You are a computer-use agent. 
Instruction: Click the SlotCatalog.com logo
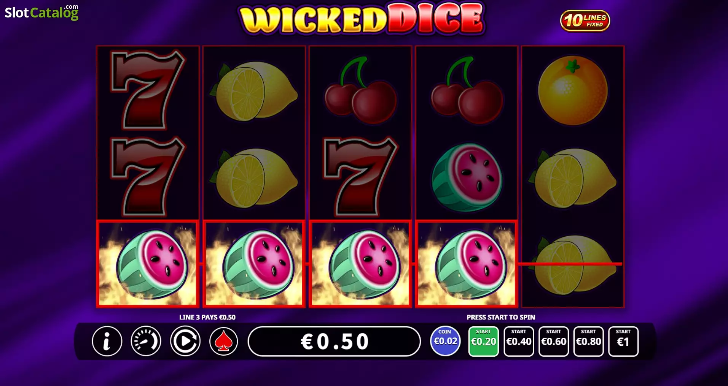point(41,12)
